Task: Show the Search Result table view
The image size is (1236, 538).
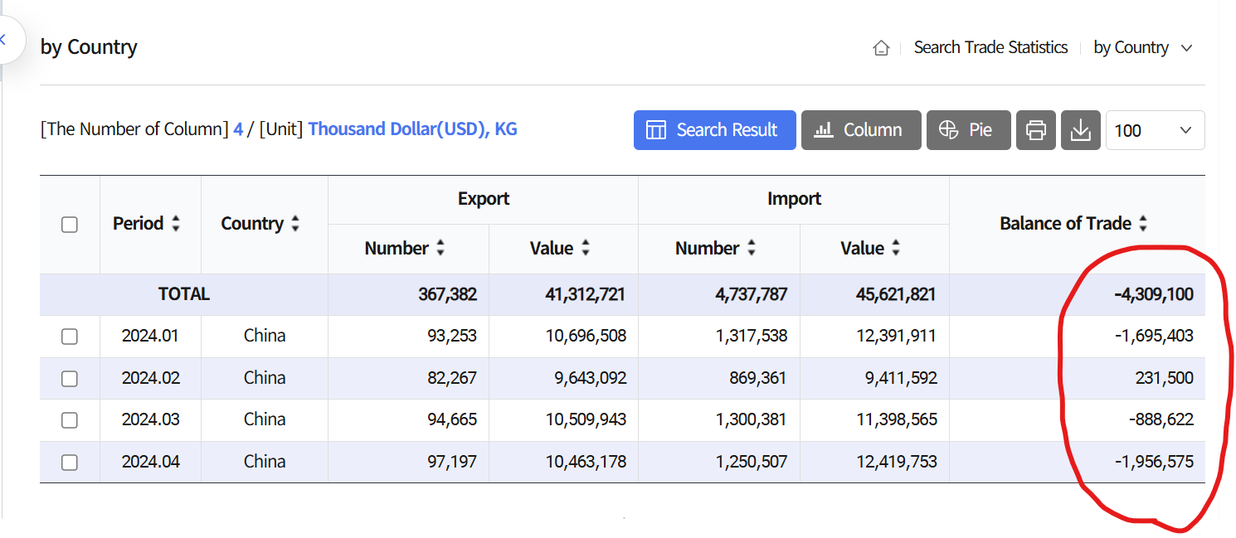Action: pos(714,130)
